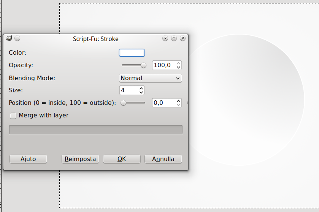Click the round pin button in titlebar
The width and height of the screenshot is (319, 212).
(17, 38)
